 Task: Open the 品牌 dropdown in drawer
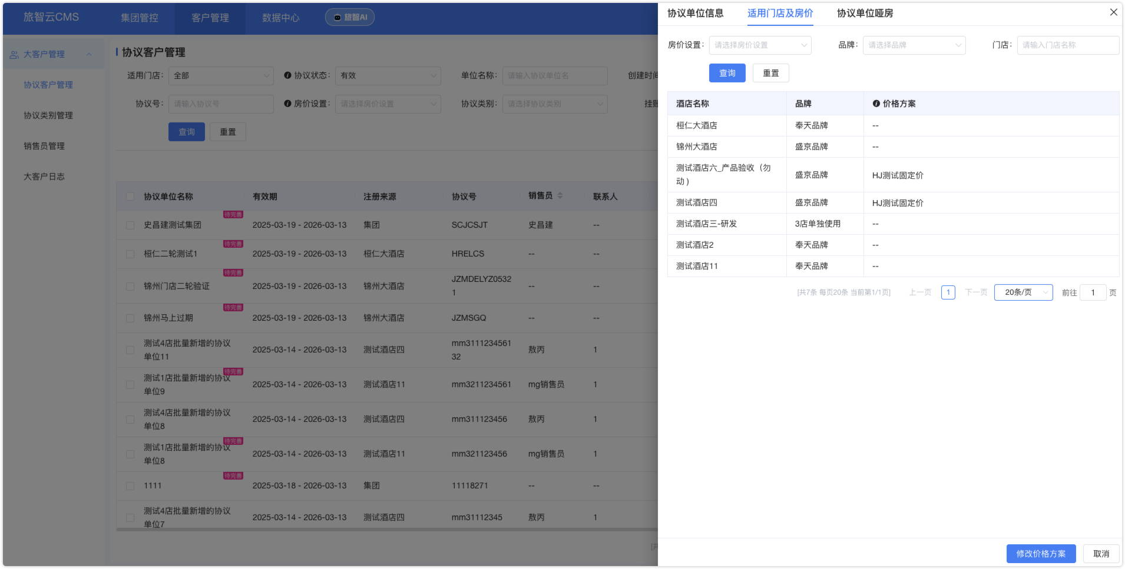click(x=914, y=45)
